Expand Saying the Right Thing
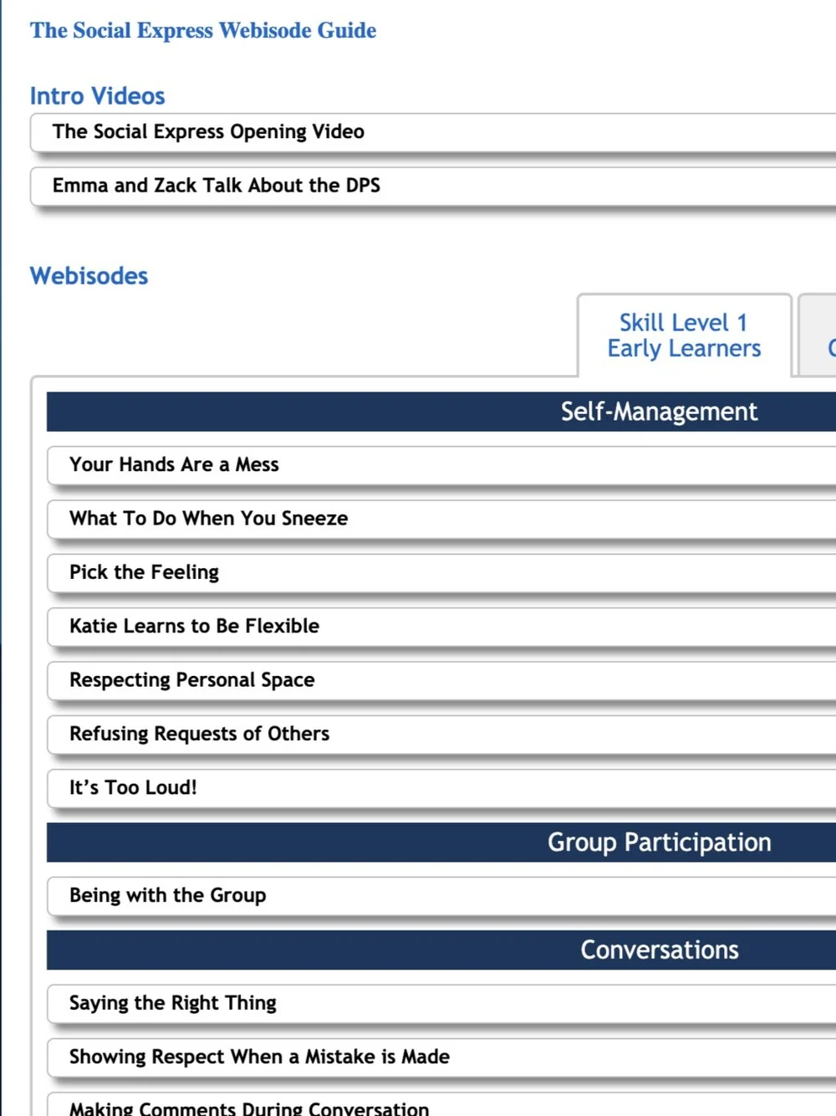Image resolution: width=836 pixels, height=1116 pixels. pos(441,1004)
